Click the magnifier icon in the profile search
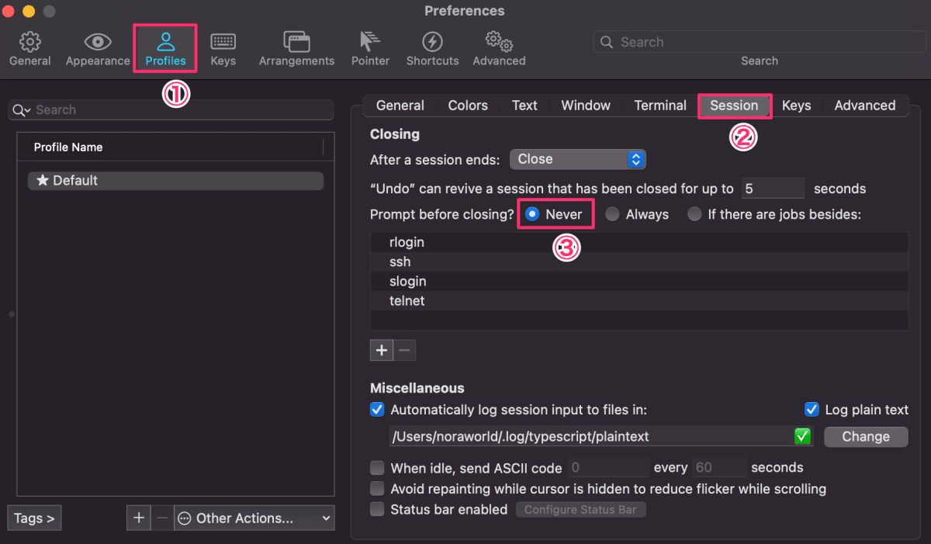 click(22, 110)
